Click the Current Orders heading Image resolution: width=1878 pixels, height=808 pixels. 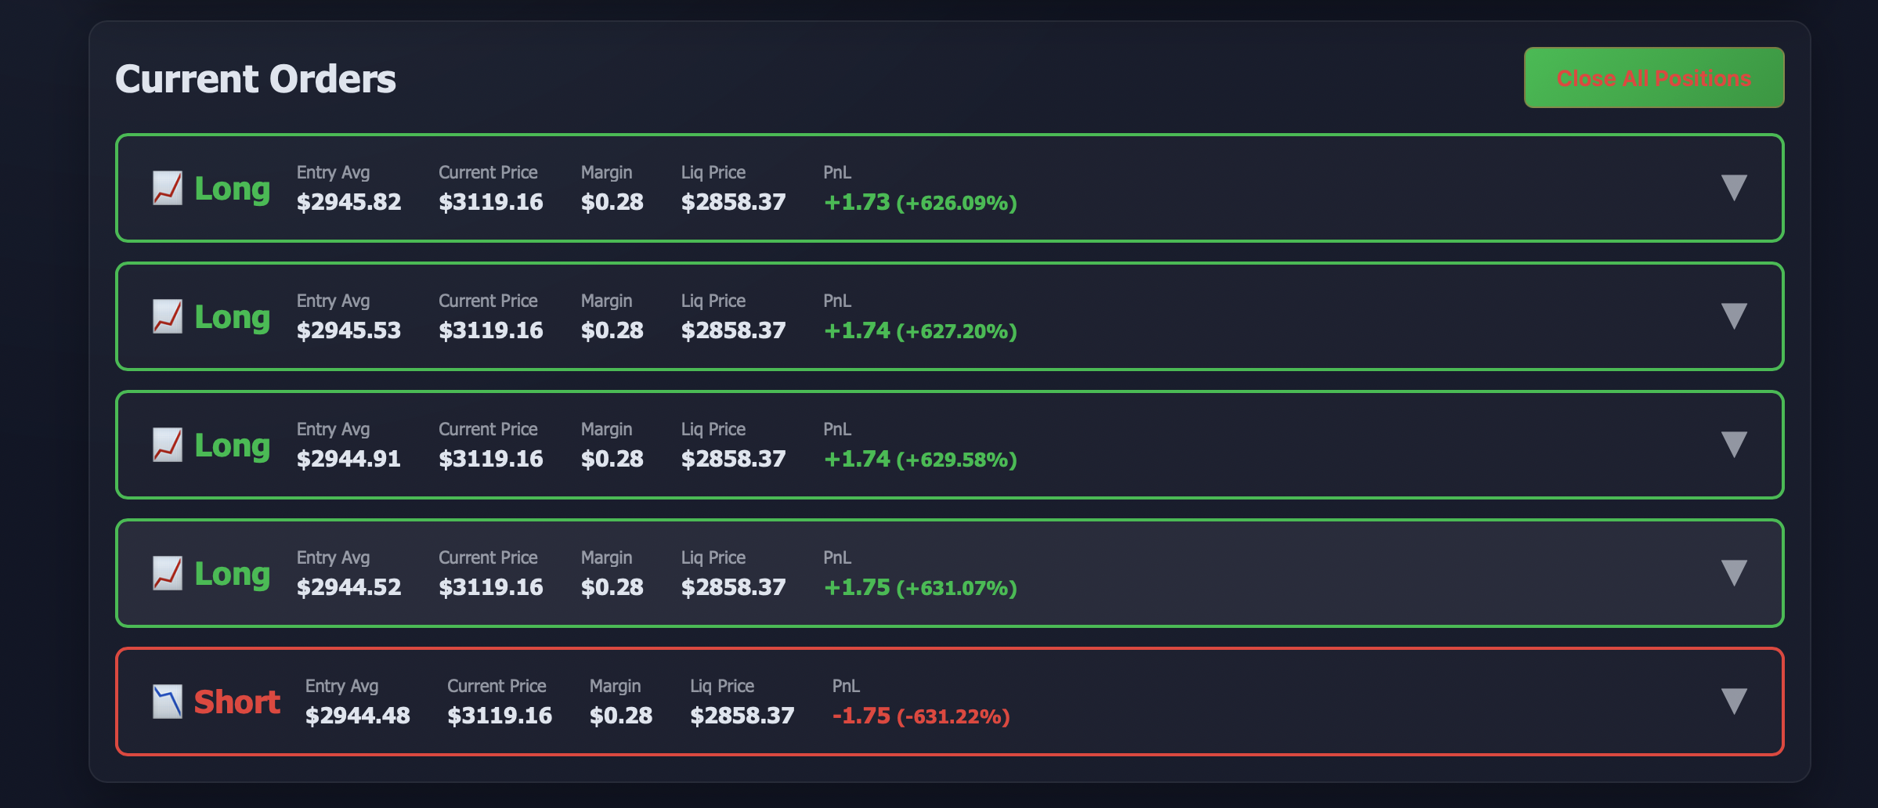point(256,78)
